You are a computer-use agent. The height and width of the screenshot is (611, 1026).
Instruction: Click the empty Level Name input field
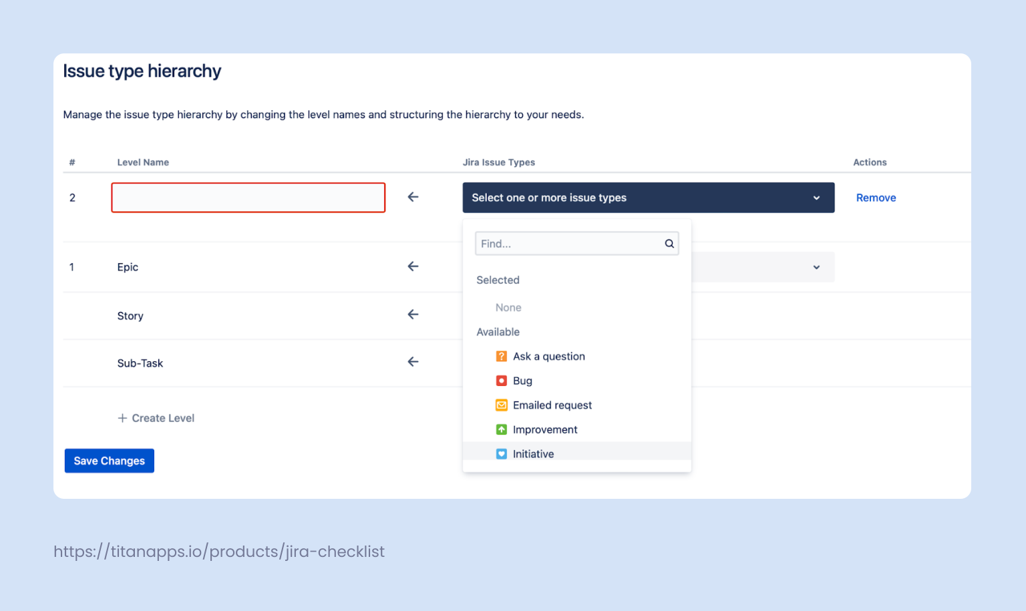pyautogui.click(x=248, y=197)
